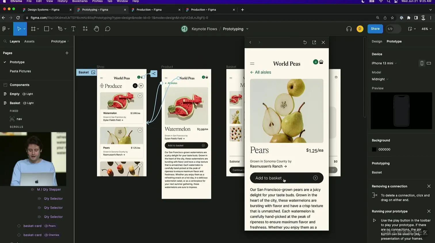Switch Produce to grid view toggle
Viewport: 435px width, 243px height.
tap(135, 86)
